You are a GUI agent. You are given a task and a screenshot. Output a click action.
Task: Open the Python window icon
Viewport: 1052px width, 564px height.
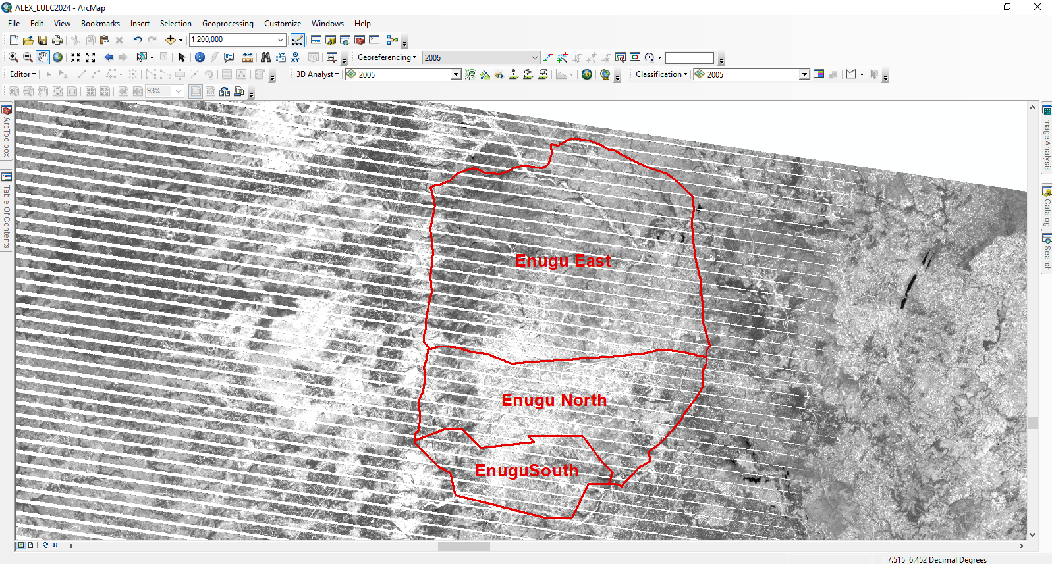point(374,40)
